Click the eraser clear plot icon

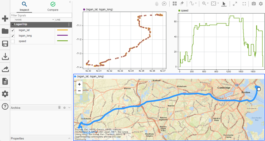pyautogui.click(x=182, y=4)
